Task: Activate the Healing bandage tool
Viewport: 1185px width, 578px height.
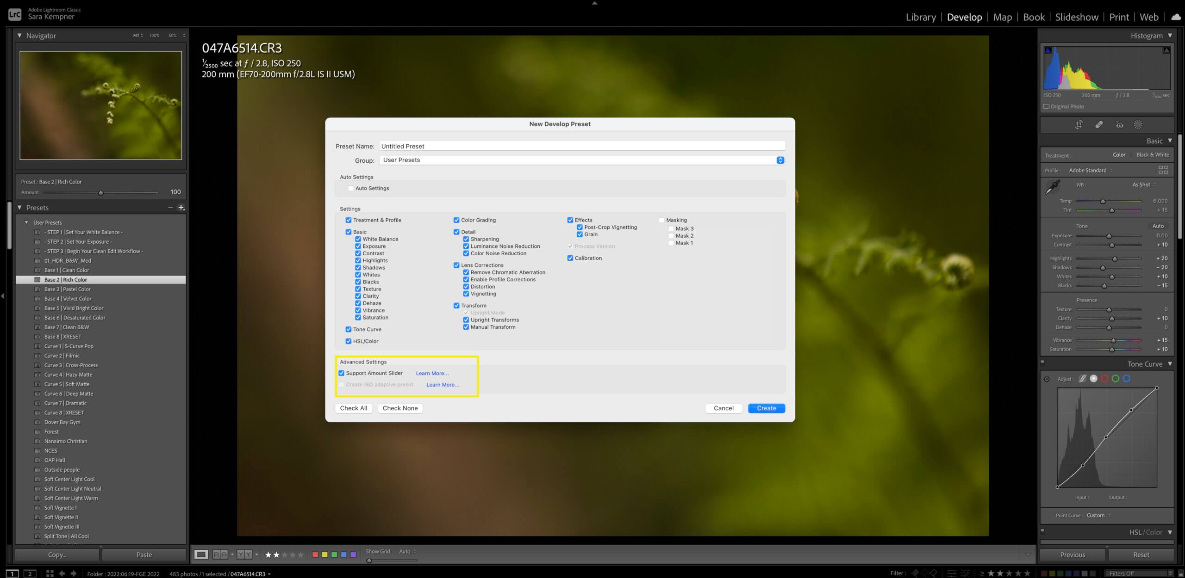Action: [x=1099, y=124]
